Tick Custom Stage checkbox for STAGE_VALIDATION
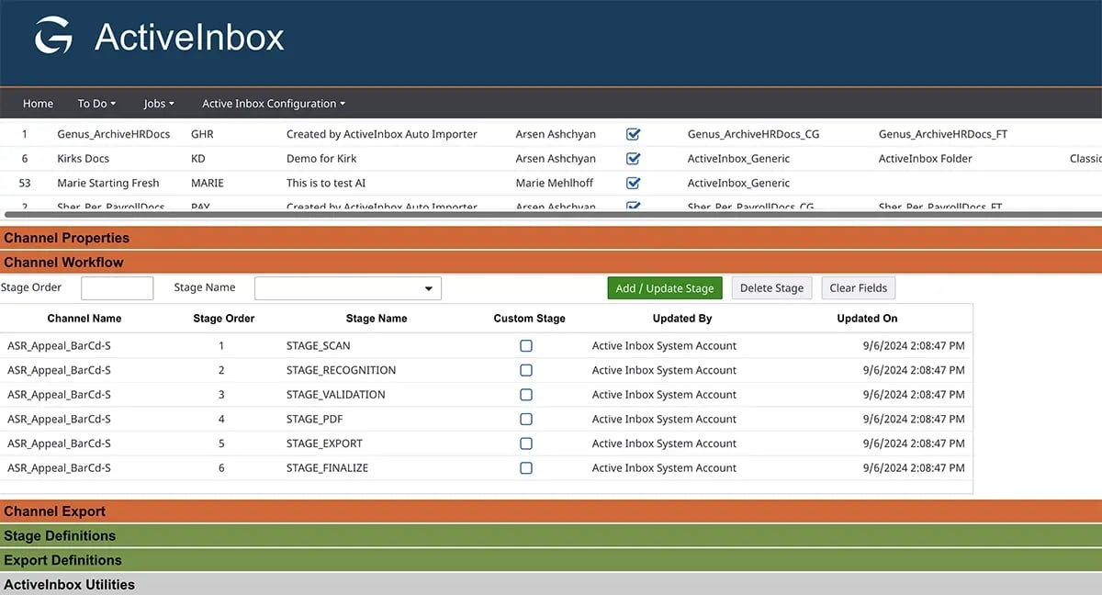The width and height of the screenshot is (1102, 595). click(526, 395)
